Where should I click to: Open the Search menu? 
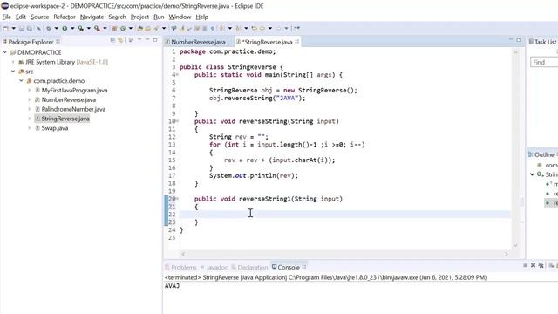coord(117,17)
